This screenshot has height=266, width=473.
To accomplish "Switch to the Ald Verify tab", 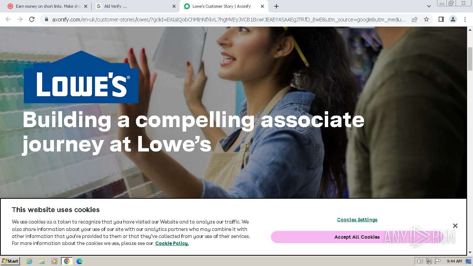I will point(135,6).
